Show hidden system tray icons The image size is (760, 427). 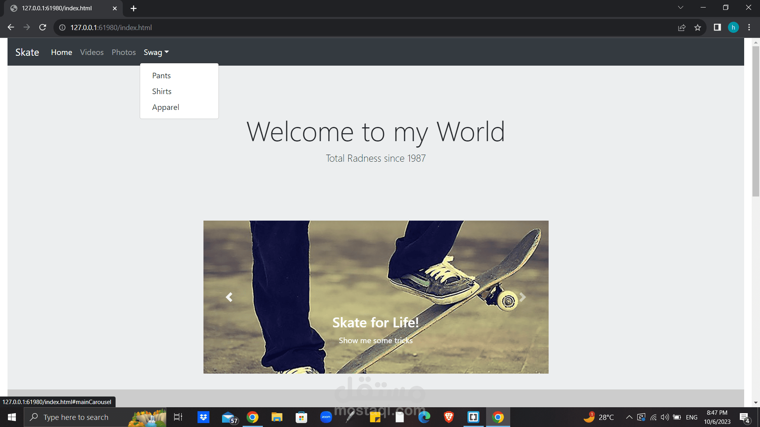point(629,417)
